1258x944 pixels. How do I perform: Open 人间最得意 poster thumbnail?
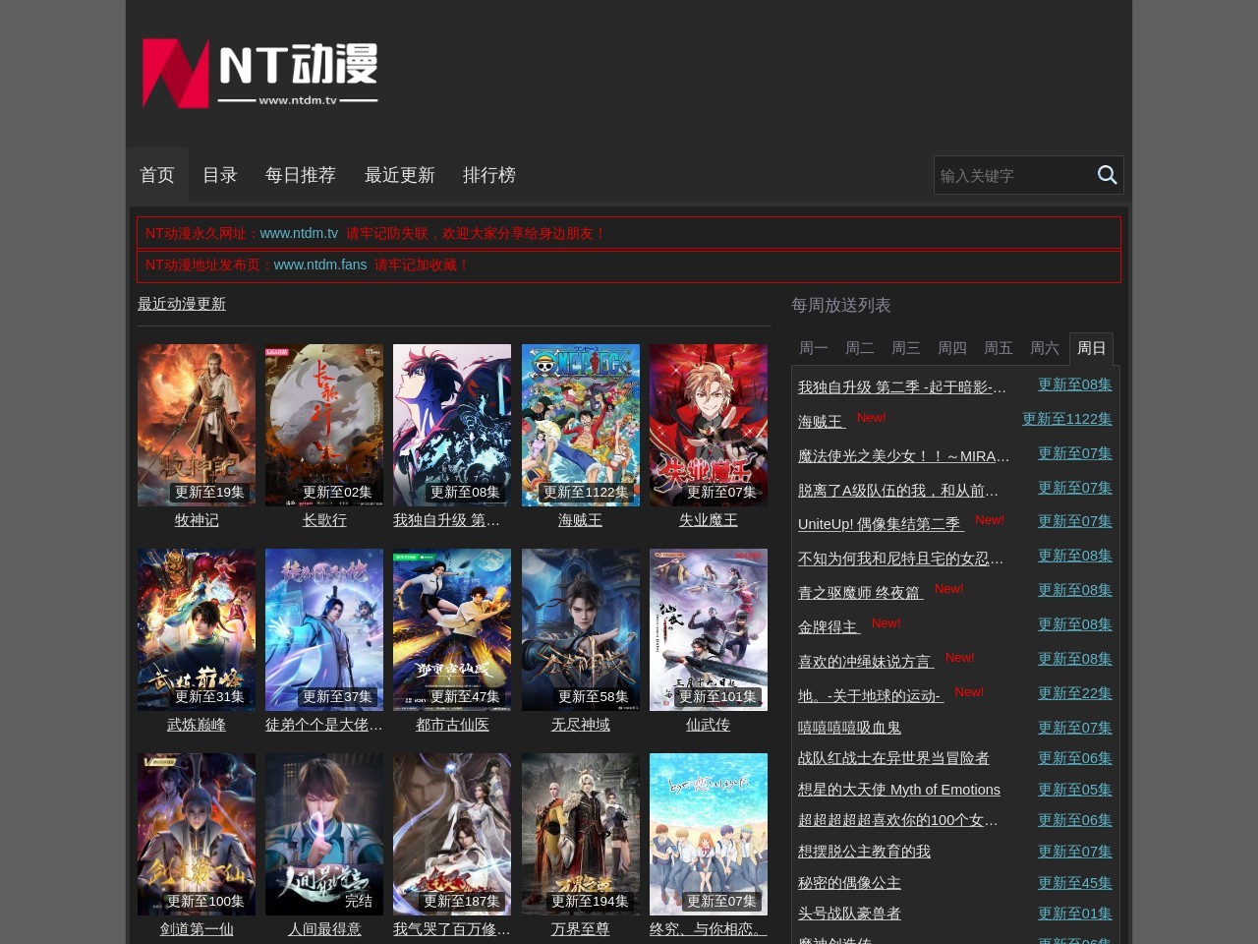coord(324,834)
